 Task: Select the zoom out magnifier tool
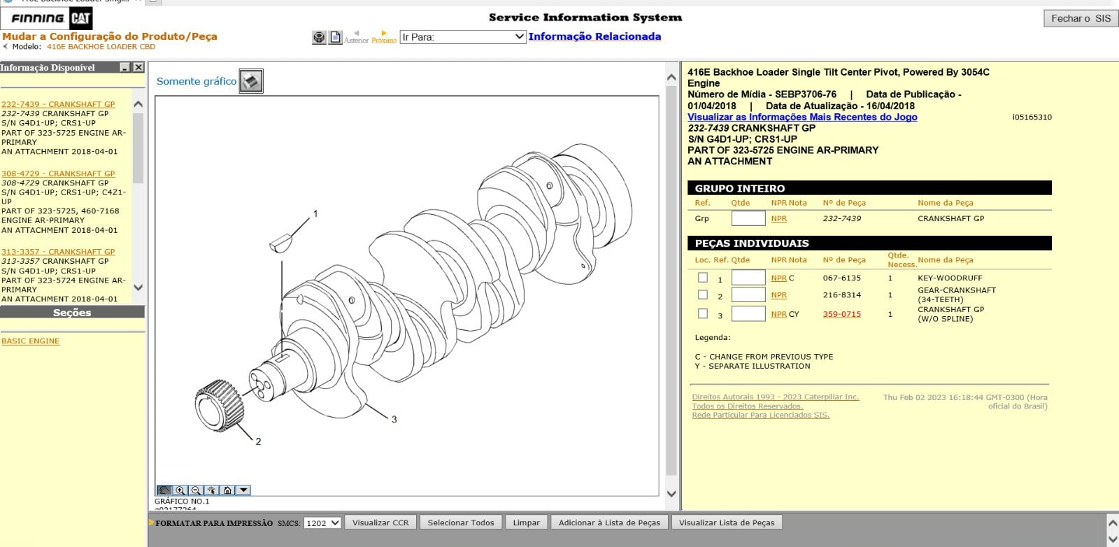[x=197, y=490]
